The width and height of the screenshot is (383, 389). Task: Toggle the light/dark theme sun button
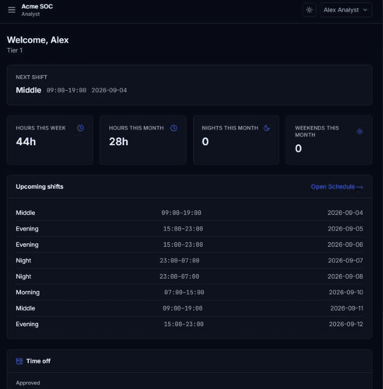click(309, 10)
